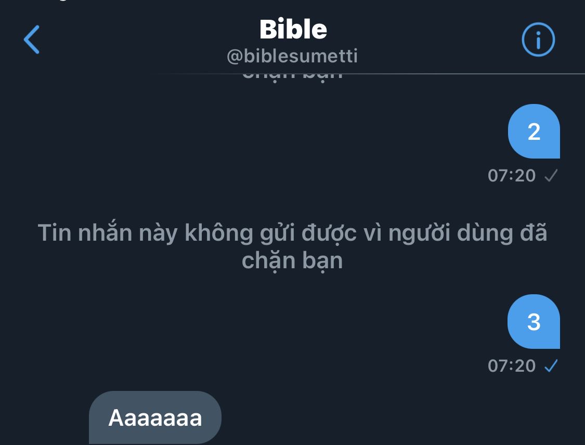Tap the word không in the blocked notice
This screenshot has width=585, height=445.
pyautogui.click(x=219, y=234)
